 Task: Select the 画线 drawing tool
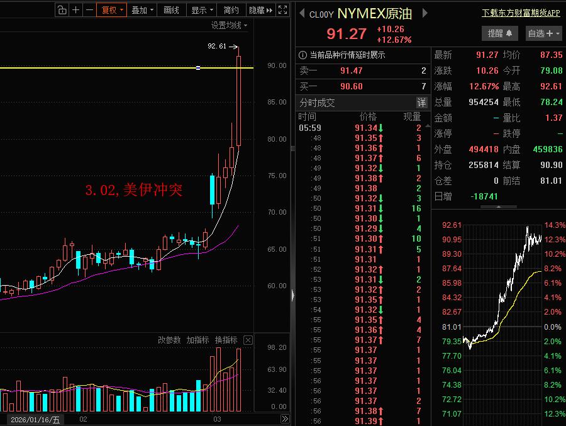point(170,10)
